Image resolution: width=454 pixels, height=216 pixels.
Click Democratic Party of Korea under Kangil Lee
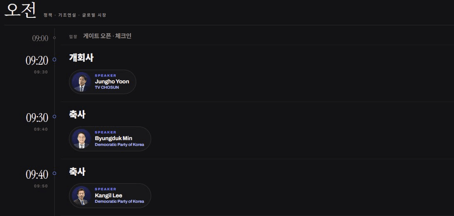click(x=119, y=201)
